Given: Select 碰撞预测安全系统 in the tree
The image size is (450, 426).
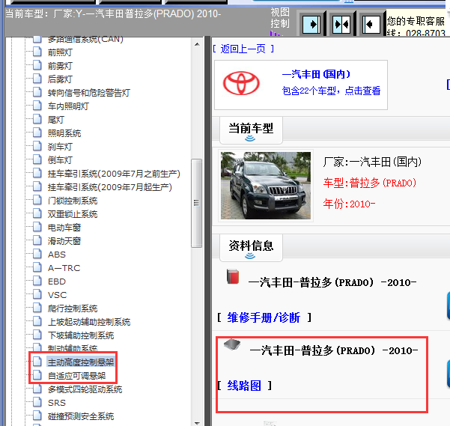Looking at the screenshot, I should click(x=81, y=416).
